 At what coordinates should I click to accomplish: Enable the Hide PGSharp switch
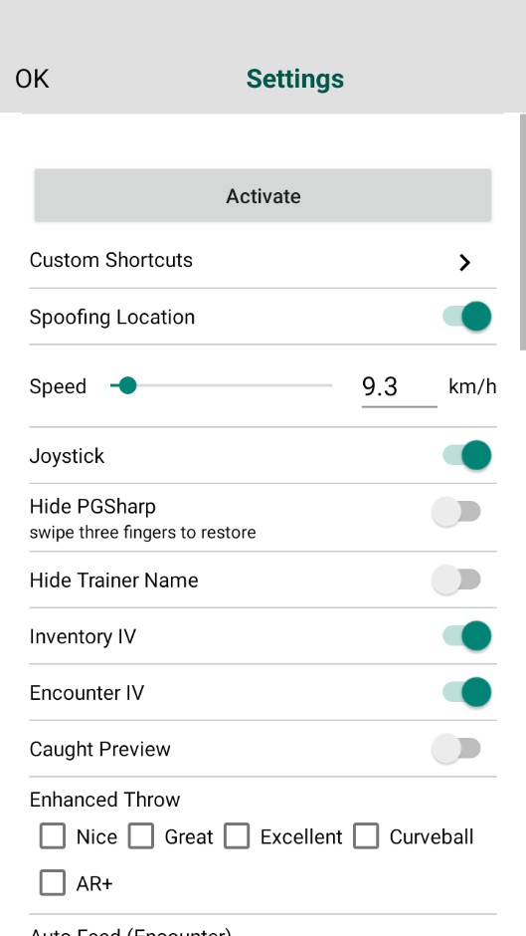pyautogui.click(x=456, y=512)
